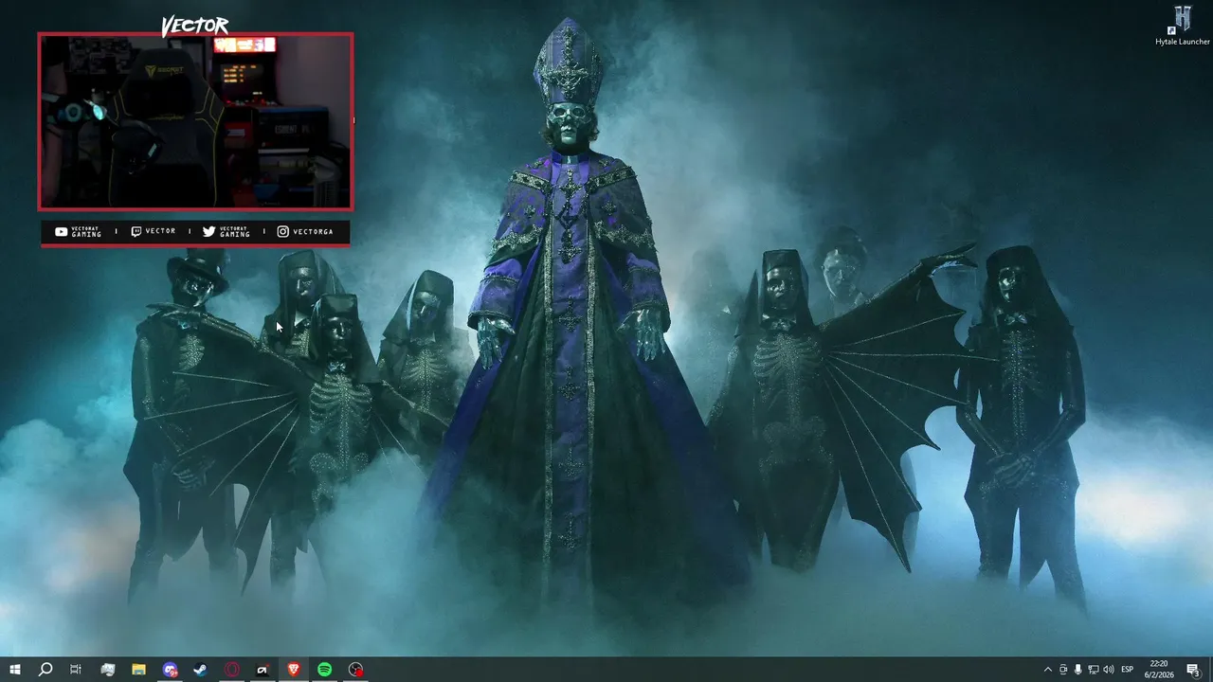The image size is (1213, 682).
Task: Open taskbar Search magnifier
Action: (x=45, y=670)
